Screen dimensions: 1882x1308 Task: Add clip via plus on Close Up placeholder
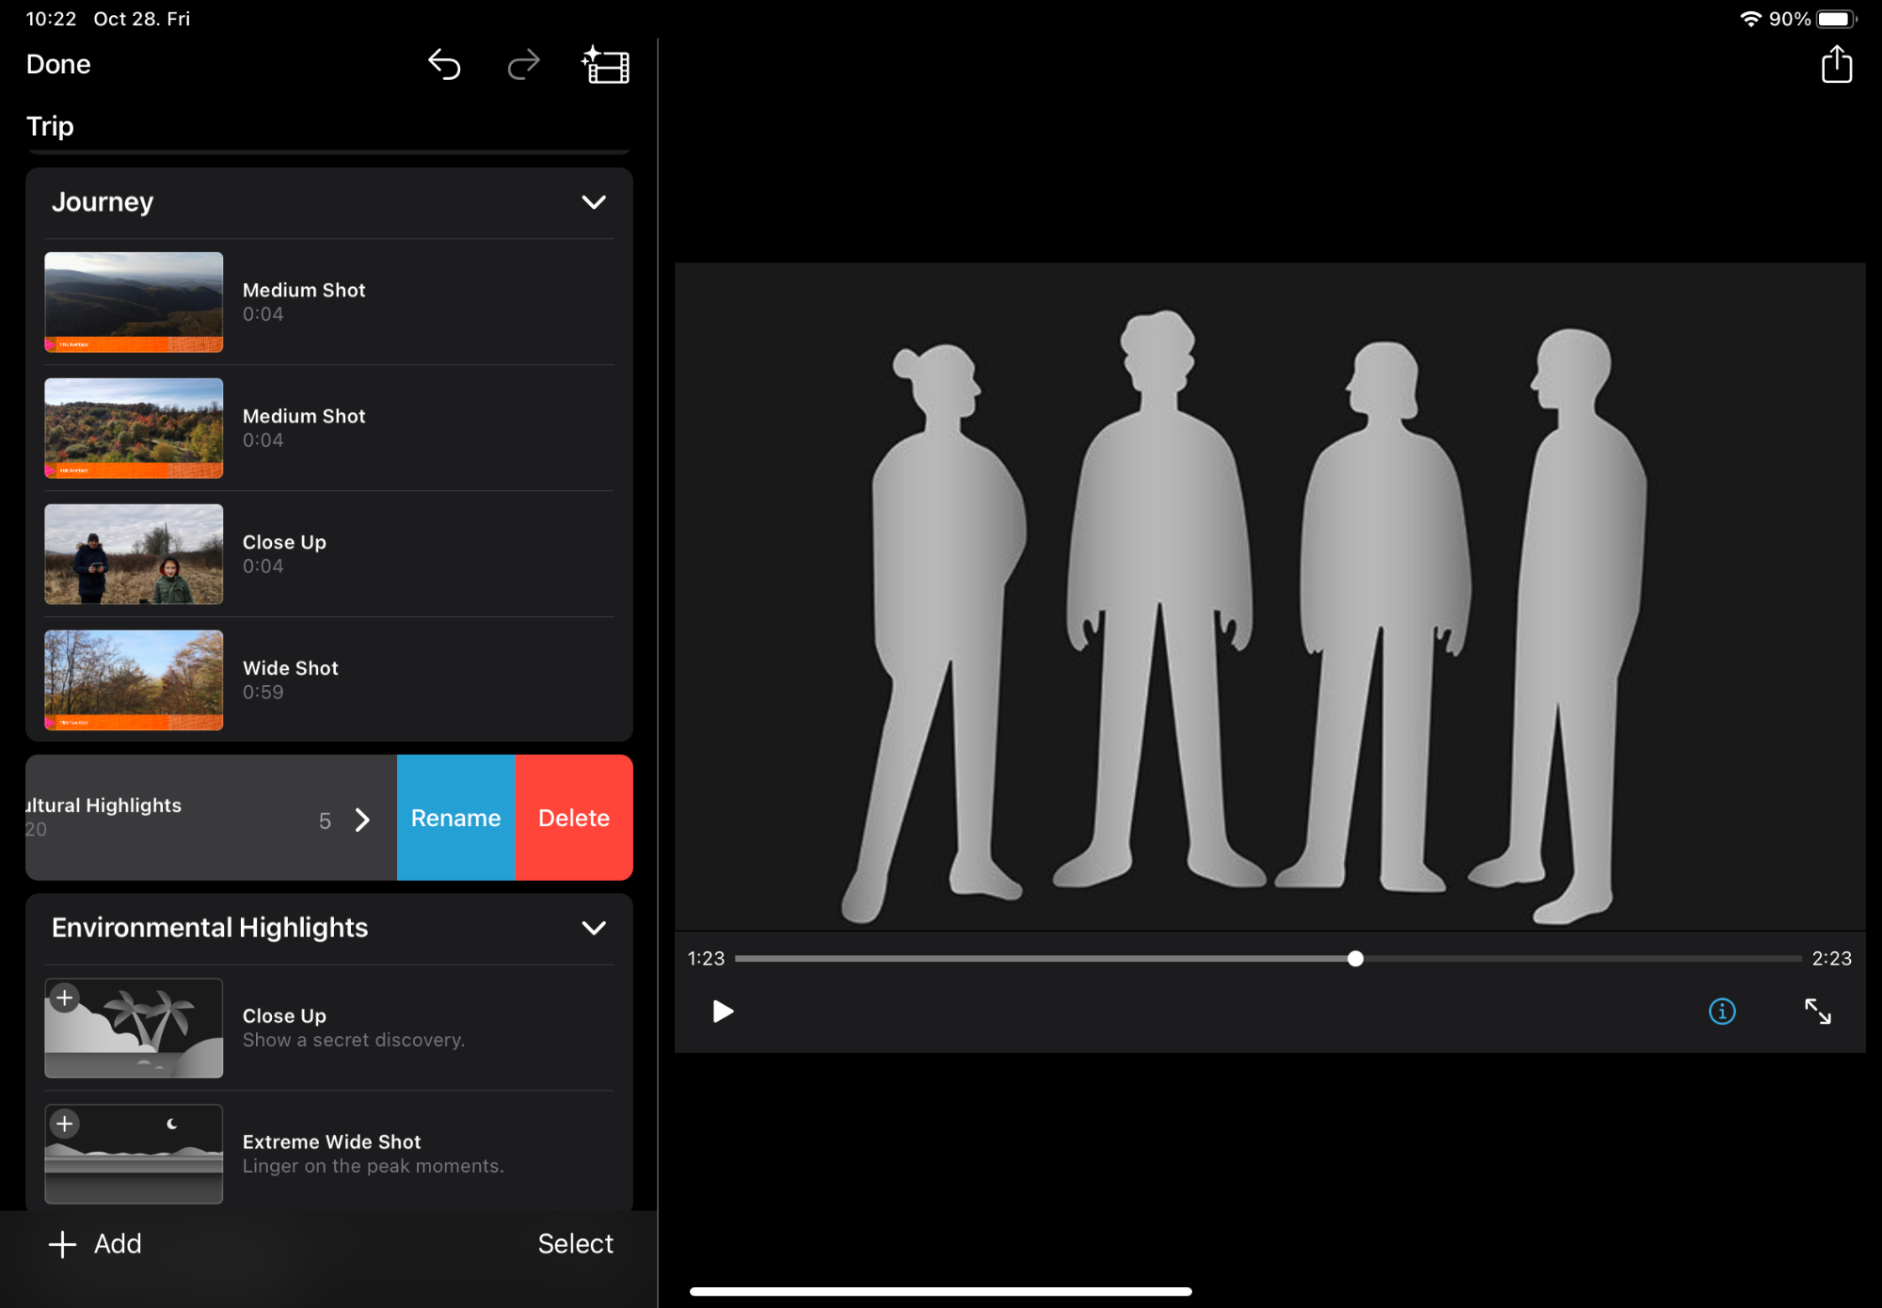click(65, 998)
